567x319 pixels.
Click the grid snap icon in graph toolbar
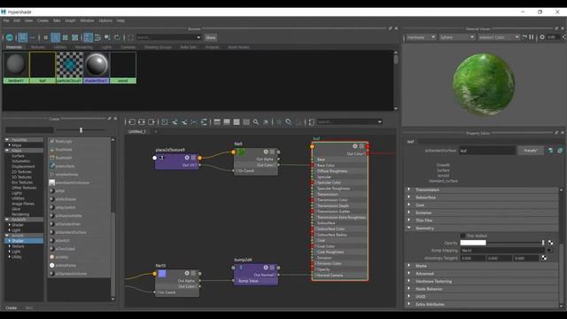(279, 122)
